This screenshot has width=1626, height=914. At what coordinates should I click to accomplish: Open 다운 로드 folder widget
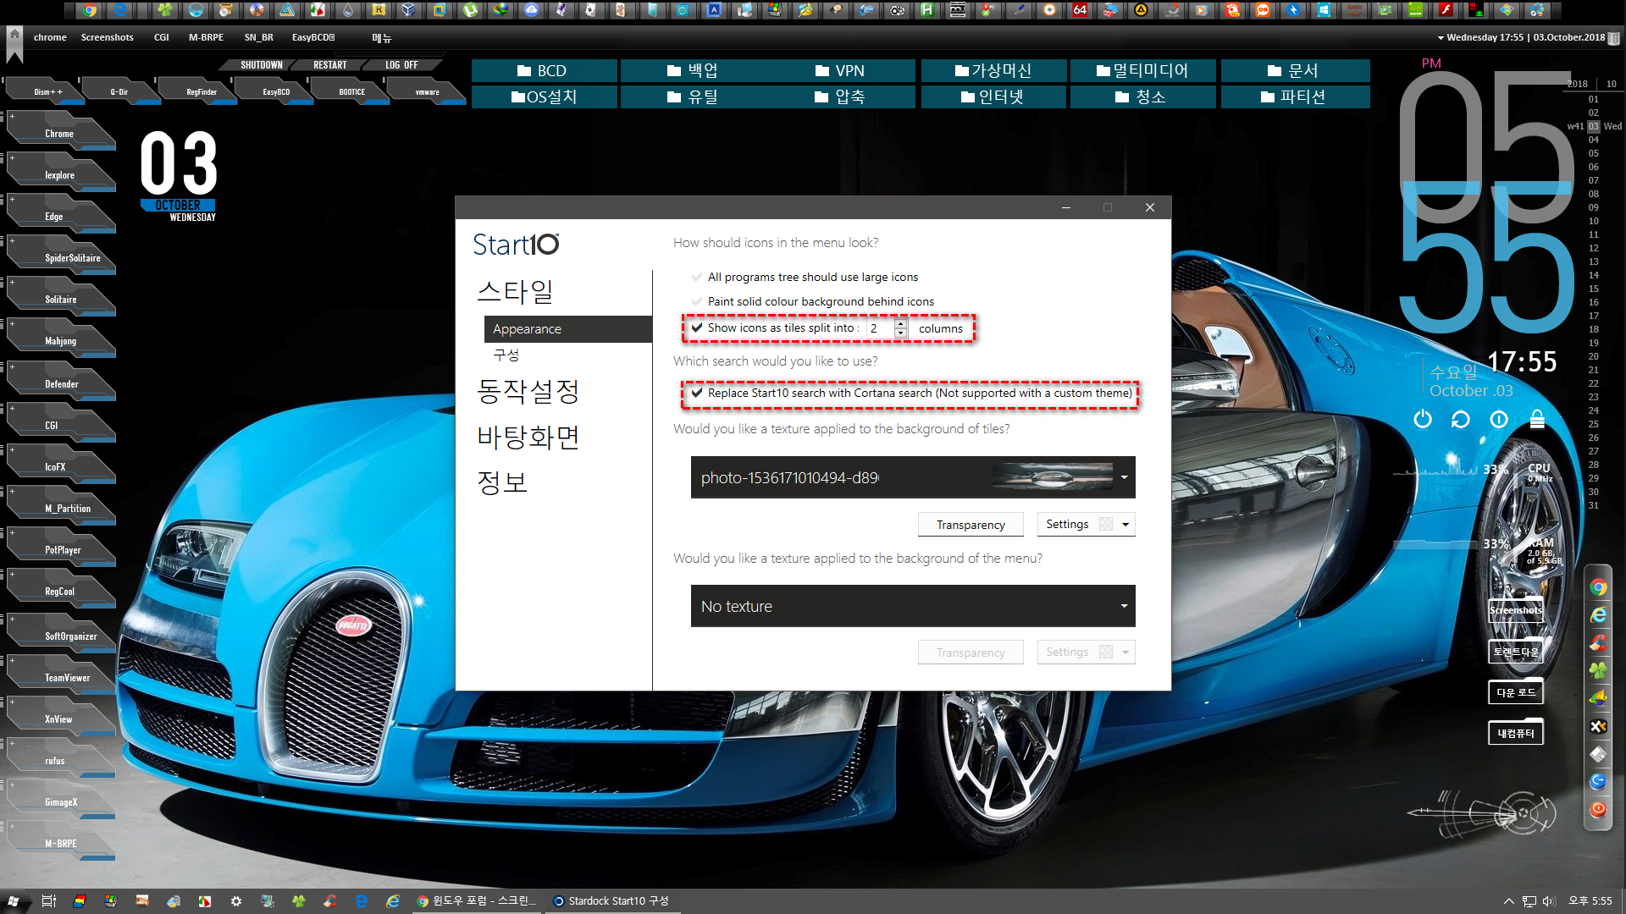tap(1516, 692)
